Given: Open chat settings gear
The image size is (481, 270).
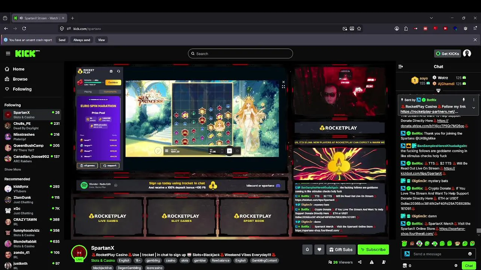Looking at the screenshot, I should [x=456, y=265].
